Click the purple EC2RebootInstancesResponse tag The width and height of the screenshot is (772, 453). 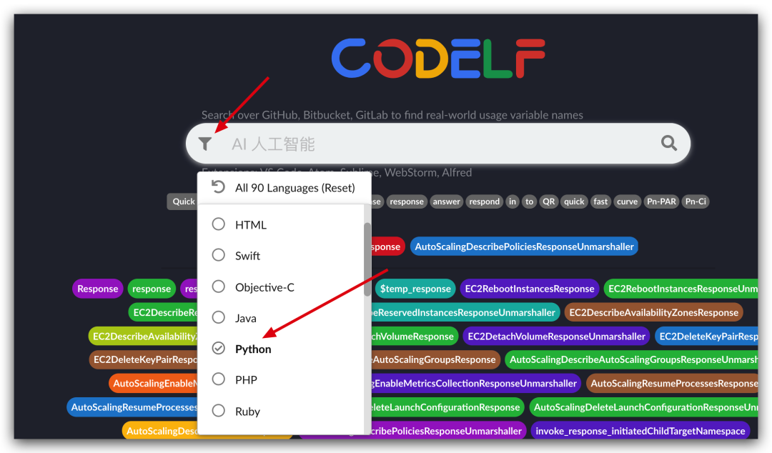529,289
